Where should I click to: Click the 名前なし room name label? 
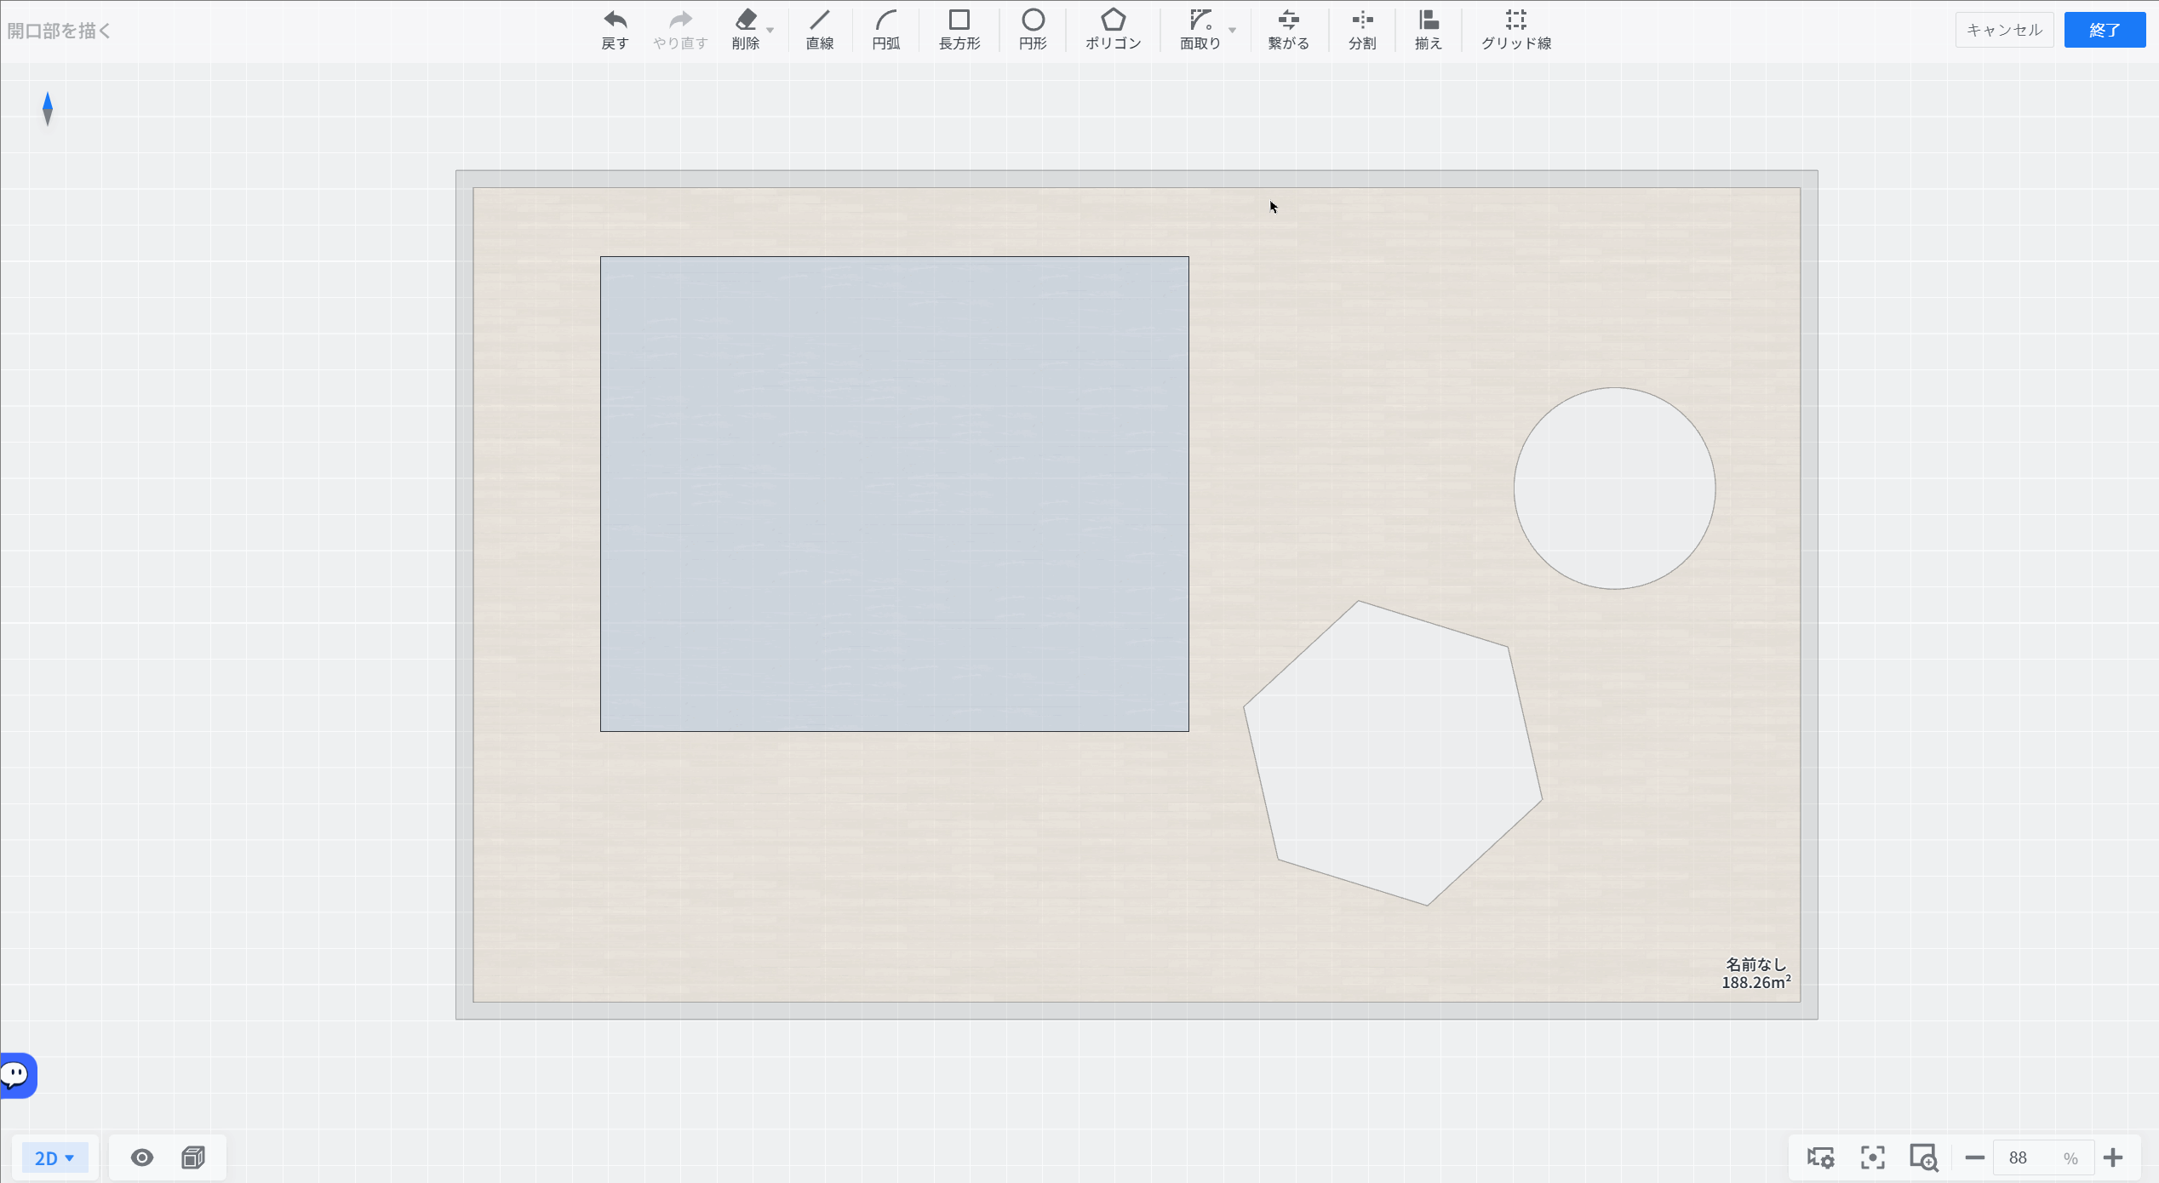(1755, 964)
